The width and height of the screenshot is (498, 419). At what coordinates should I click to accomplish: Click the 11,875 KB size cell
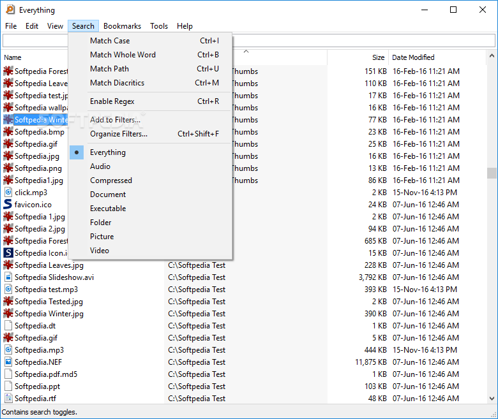(371, 362)
